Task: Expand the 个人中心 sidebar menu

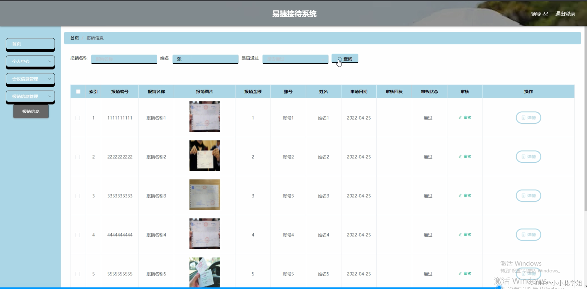Action: click(30, 62)
